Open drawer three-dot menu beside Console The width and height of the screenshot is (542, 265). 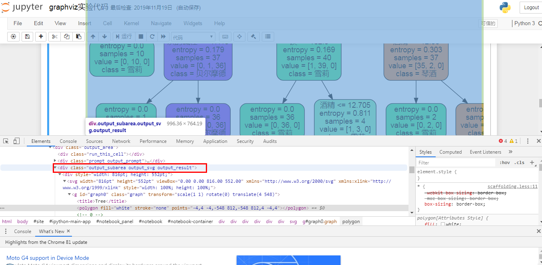click(x=6, y=231)
